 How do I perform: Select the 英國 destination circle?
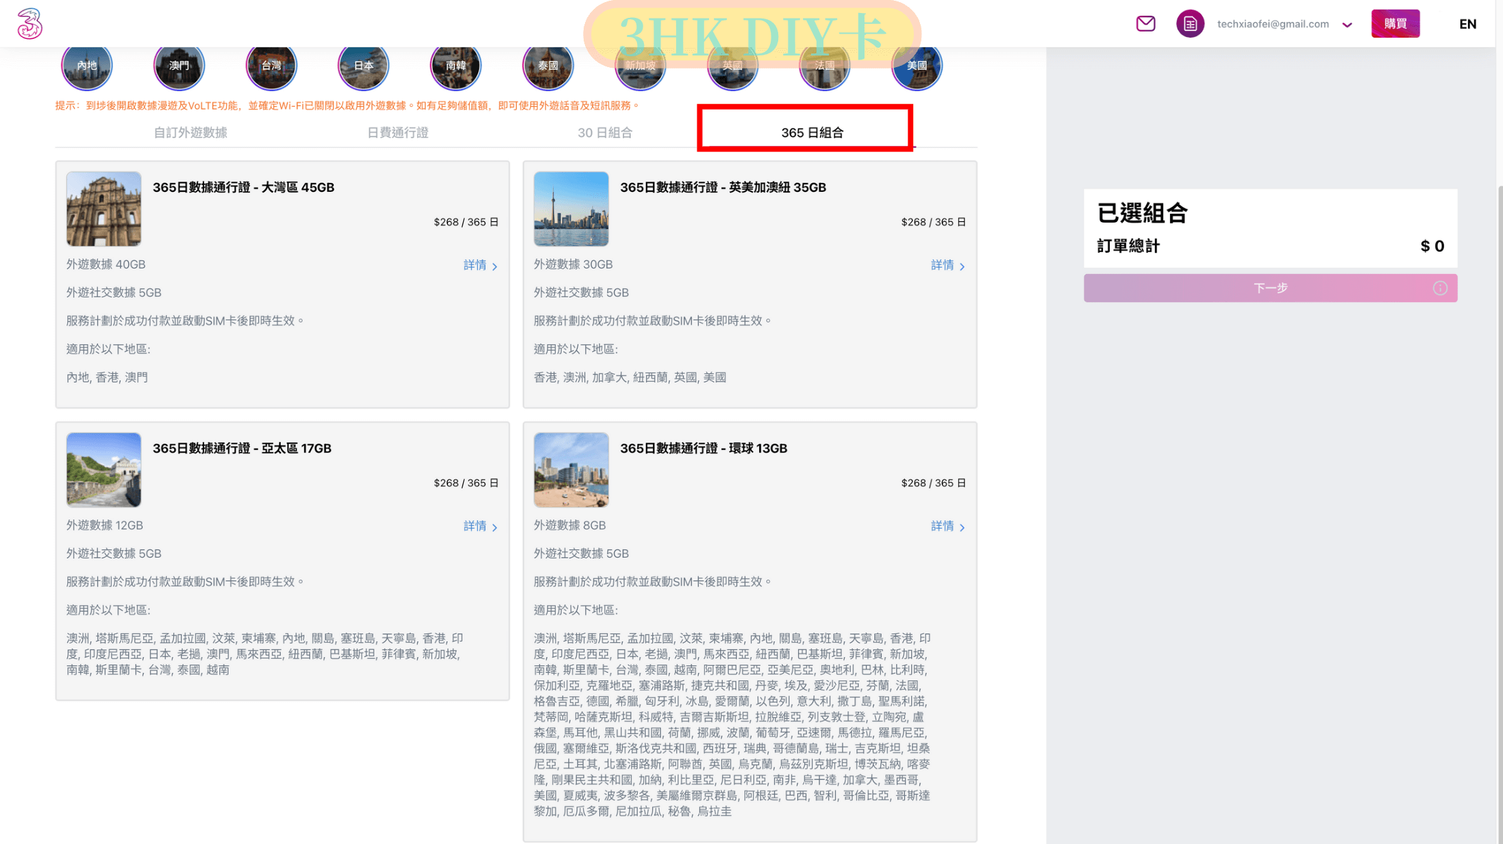tap(732, 66)
